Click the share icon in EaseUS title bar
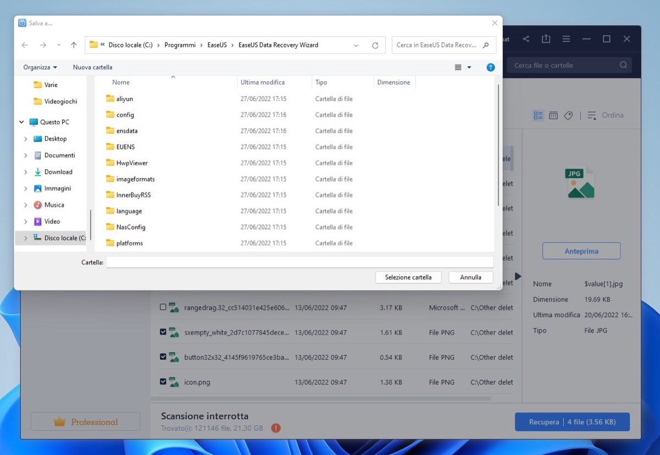Viewport: 660px width, 455px height. [526, 39]
